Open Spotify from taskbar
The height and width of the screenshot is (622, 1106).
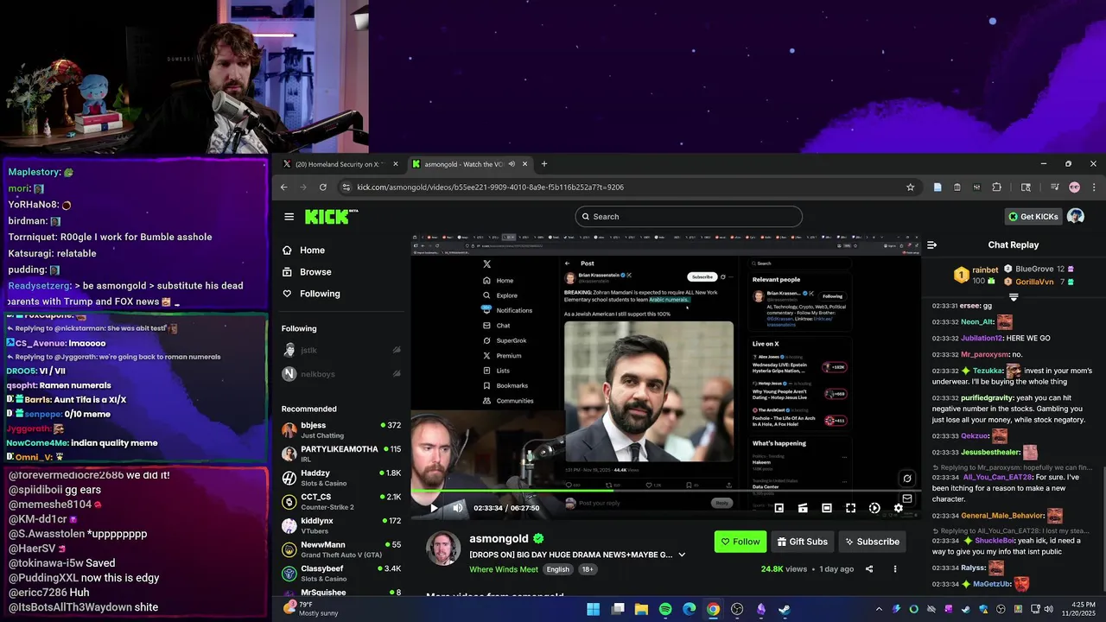click(x=665, y=609)
